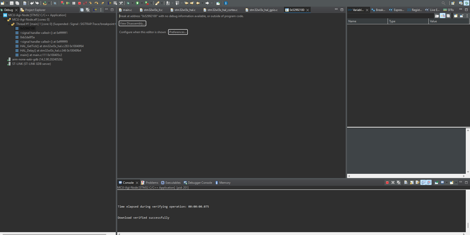The height and width of the screenshot is (235, 470).
Task: Switch to the Expressions view tab
Action: click(397, 10)
